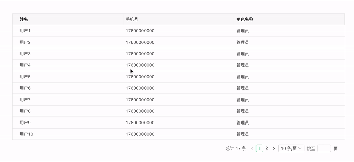Click the 跳至 page number input
This screenshot has width=354, height=162.
(x=324, y=148)
